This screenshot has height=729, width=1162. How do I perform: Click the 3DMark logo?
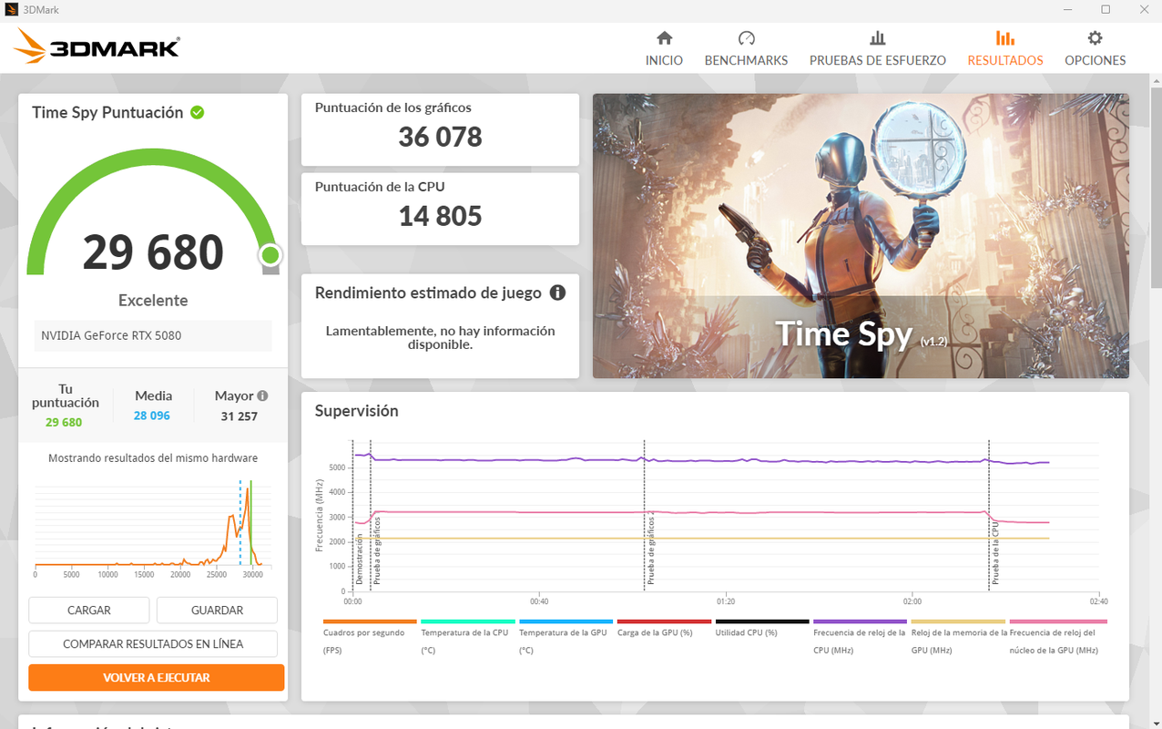pyautogui.click(x=97, y=46)
